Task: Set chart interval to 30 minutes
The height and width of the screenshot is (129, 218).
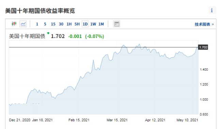Action: 61,24
